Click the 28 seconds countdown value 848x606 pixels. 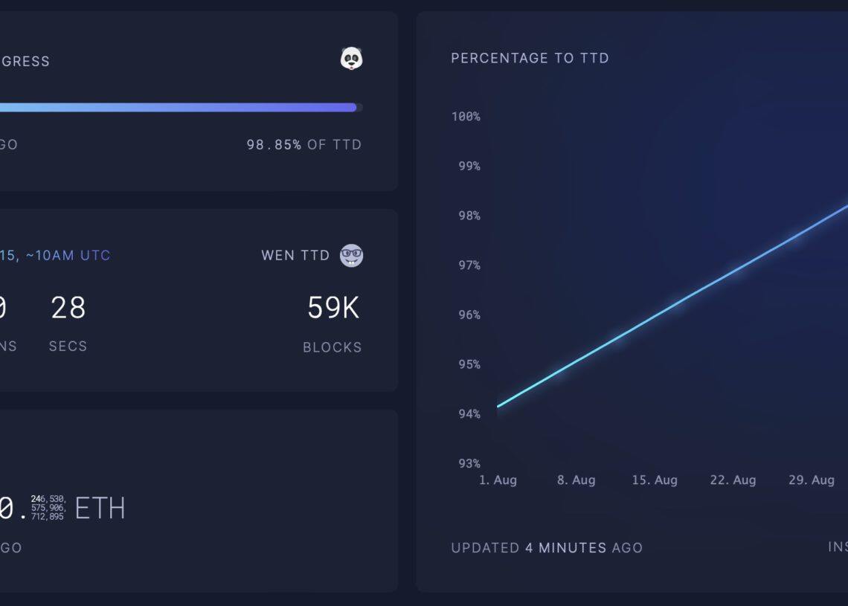pos(68,308)
